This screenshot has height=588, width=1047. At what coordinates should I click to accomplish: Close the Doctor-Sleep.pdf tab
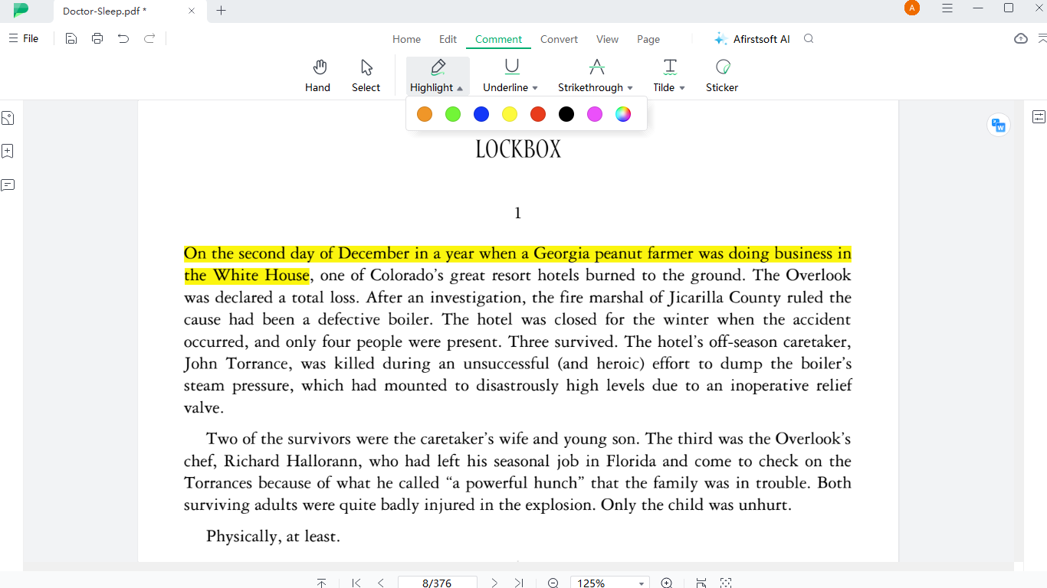(192, 11)
